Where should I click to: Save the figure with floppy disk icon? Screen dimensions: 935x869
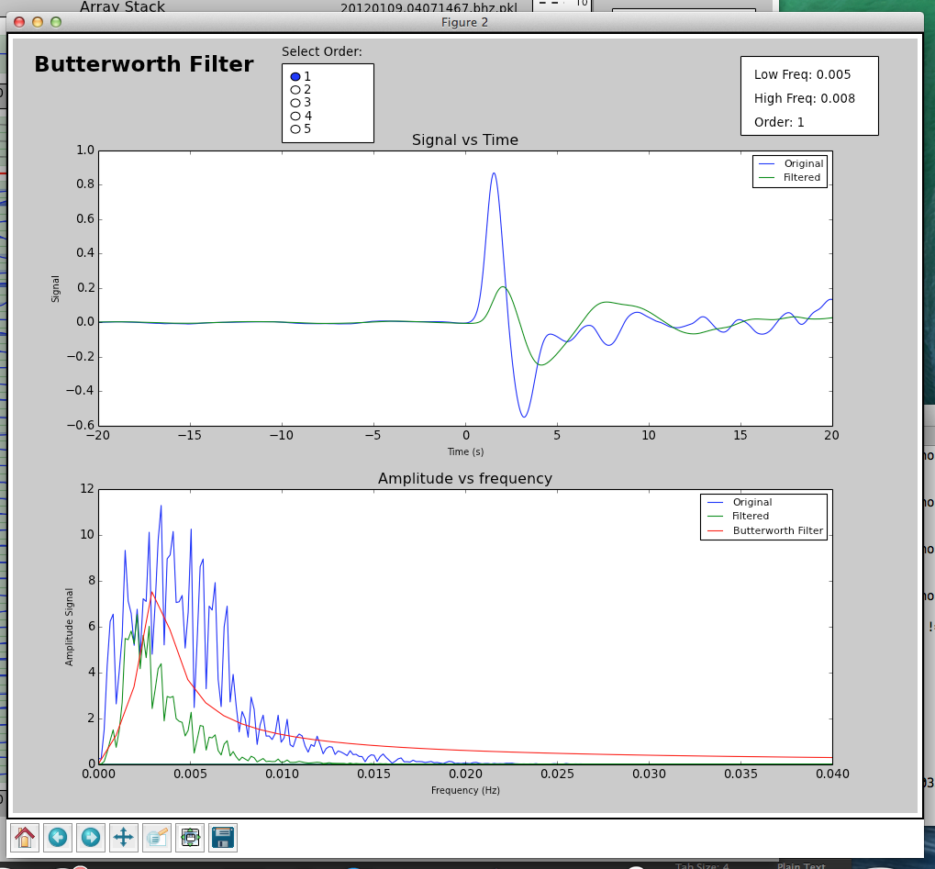(x=223, y=838)
